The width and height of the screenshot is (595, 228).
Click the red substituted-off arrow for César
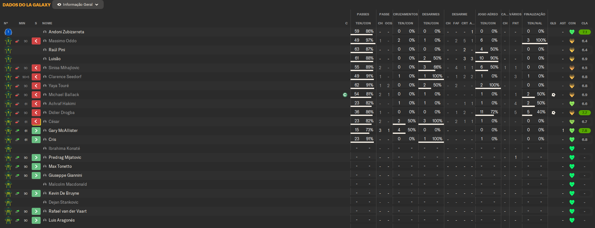coord(36,122)
